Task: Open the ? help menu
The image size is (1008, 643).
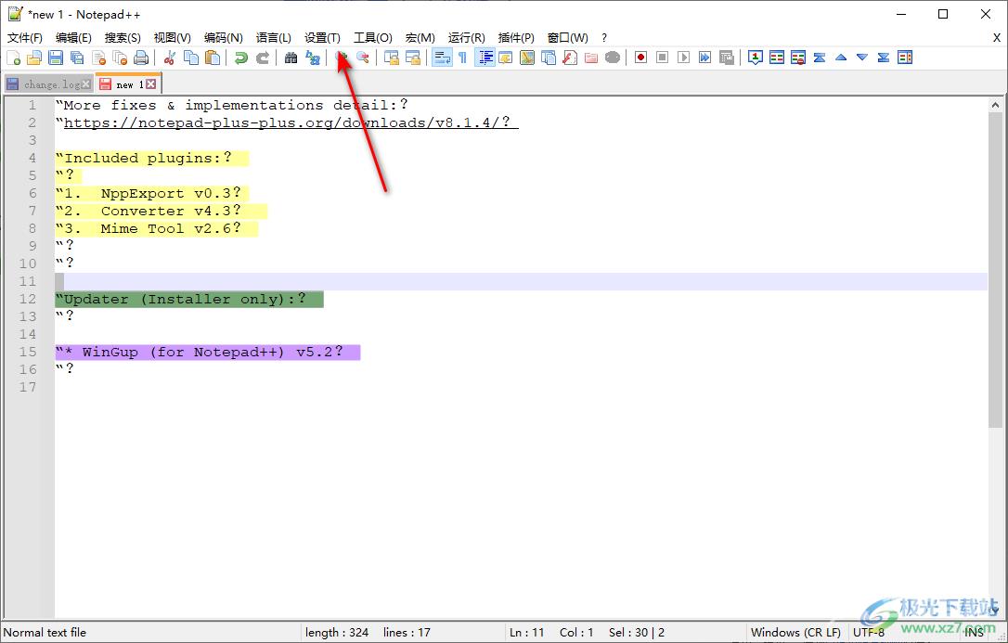Action: click(x=604, y=38)
